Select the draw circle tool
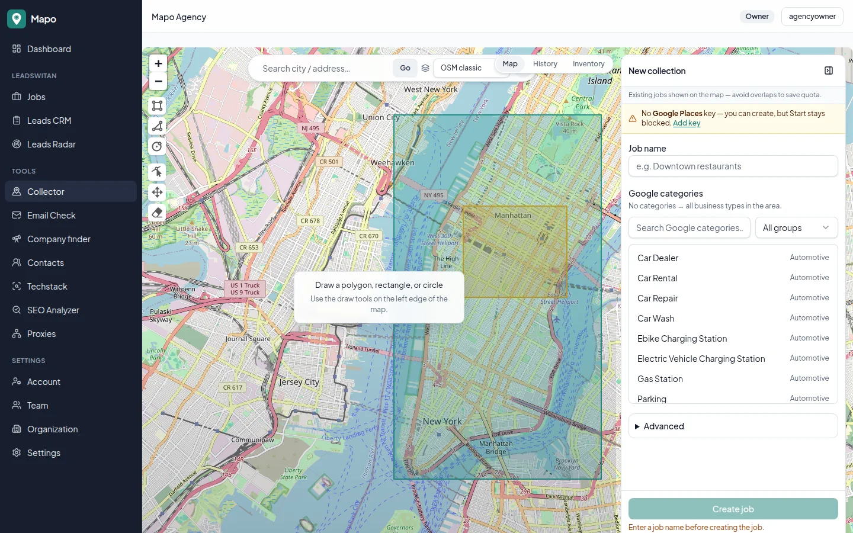The height and width of the screenshot is (533, 853). point(157,146)
